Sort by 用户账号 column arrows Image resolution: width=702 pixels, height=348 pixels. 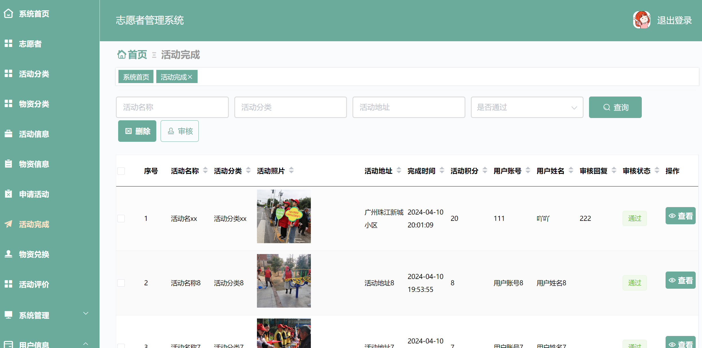528,170
